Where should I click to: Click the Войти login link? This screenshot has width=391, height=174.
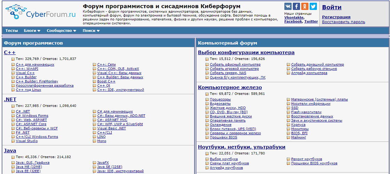(x=331, y=7)
